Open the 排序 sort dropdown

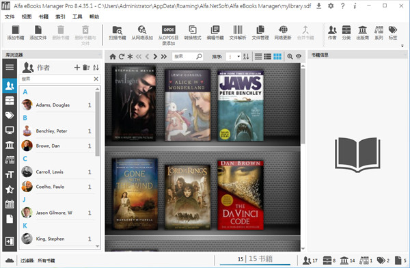233,56
